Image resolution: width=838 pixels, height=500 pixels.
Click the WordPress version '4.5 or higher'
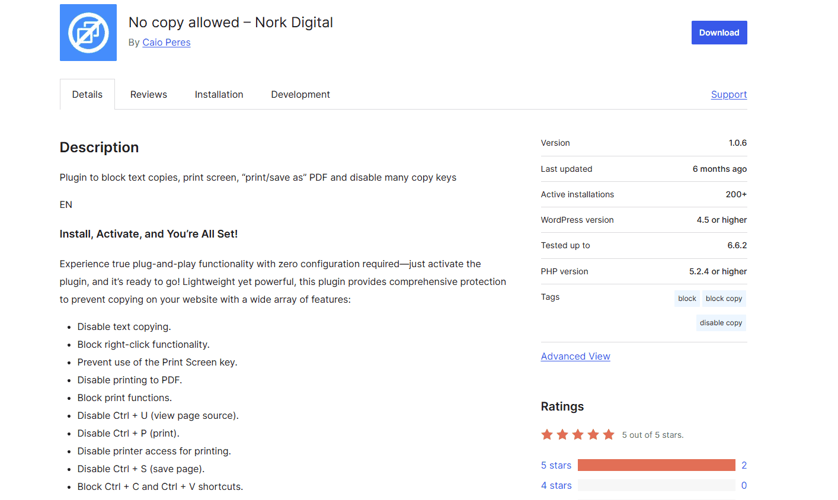721,220
